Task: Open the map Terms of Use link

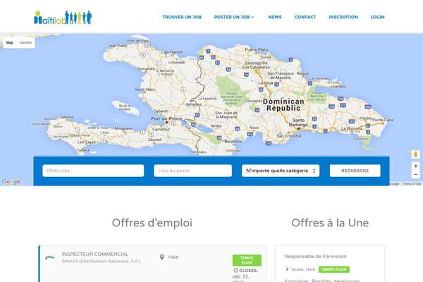Action: click(412, 184)
